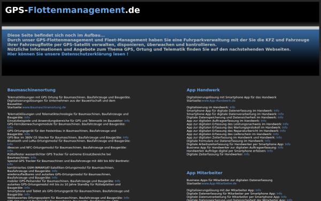Open Info for Bluetooth und LoRa-Ortungsmodul
Viewport: 321px width, 201px height.
pos(10,144)
